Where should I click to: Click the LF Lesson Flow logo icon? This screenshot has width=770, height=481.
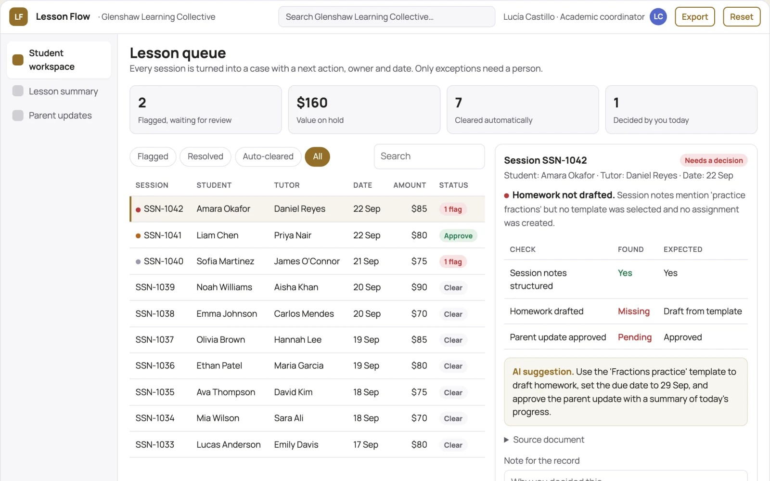tap(18, 17)
